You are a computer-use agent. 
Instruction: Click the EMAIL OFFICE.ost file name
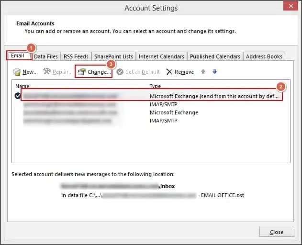[x=223, y=195]
